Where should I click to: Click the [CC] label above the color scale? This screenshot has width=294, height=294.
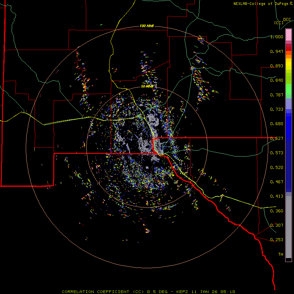coord(279,23)
